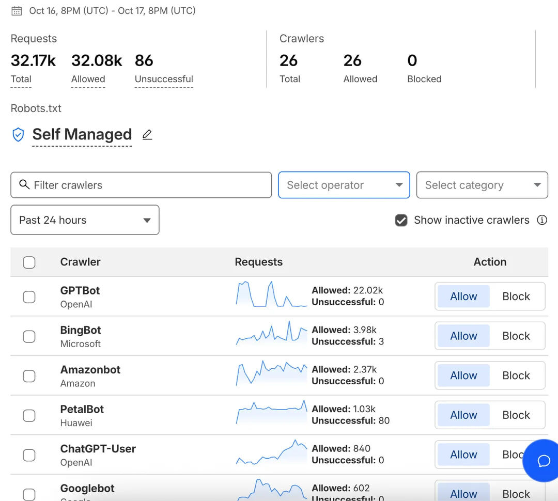The image size is (558, 501).
Task: Click the pencil edit icon beside Self Managed
Action: (x=147, y=134)
